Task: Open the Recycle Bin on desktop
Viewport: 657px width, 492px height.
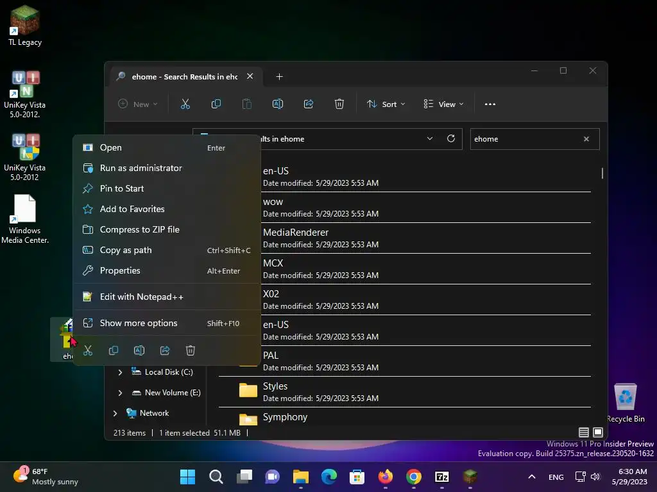Action: 626,404
